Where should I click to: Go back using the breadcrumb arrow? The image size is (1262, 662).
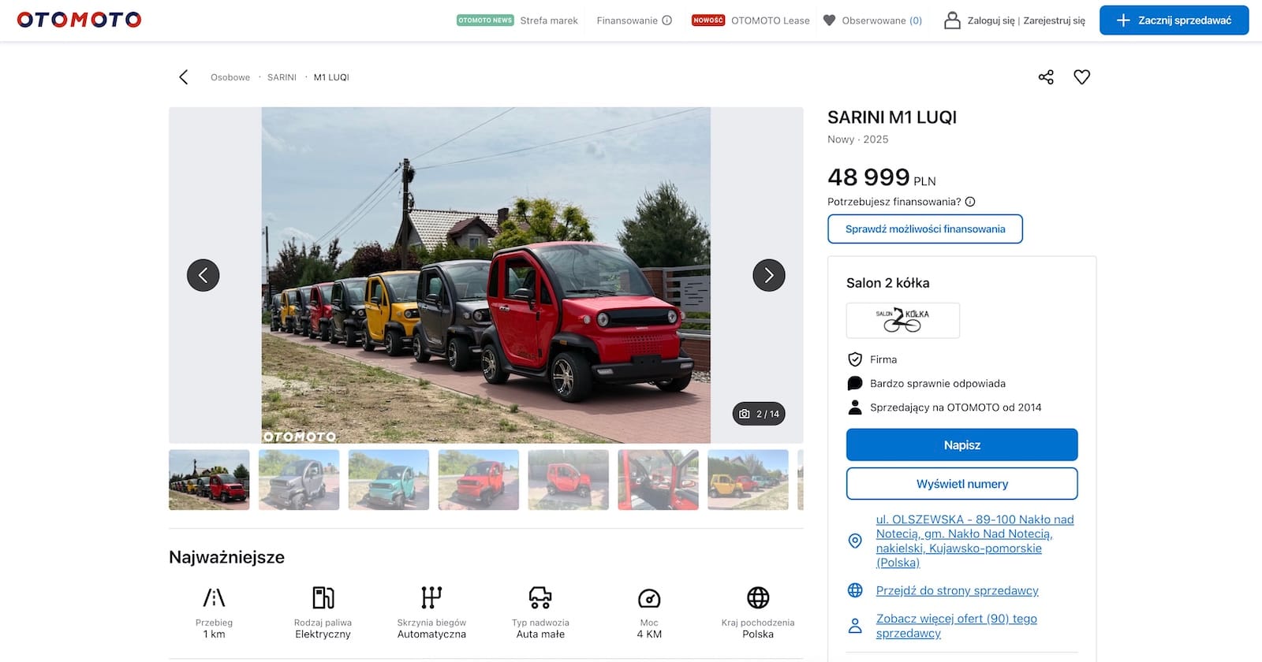click(184, 77)
